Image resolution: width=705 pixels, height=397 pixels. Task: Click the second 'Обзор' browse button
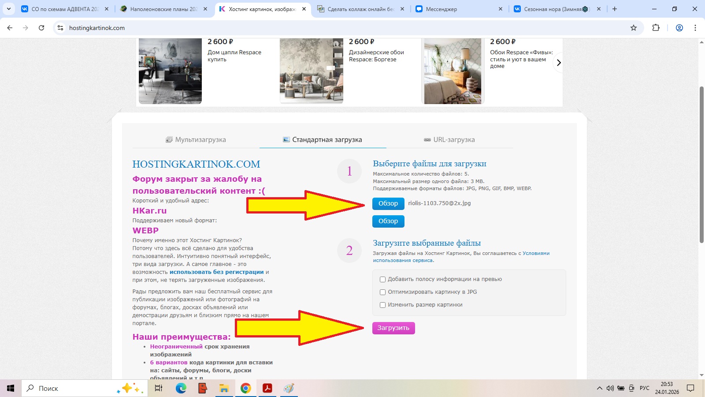[x=388, y=221]
